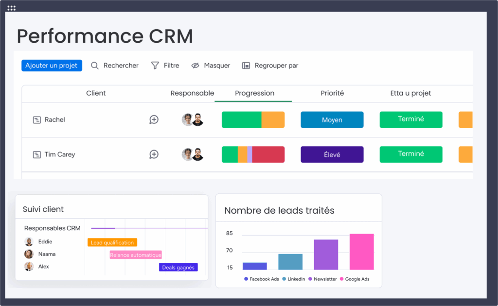Screen dimensions: 498x306
Task: Click the progress bar in Tim Carey's row
Action: 253,154
